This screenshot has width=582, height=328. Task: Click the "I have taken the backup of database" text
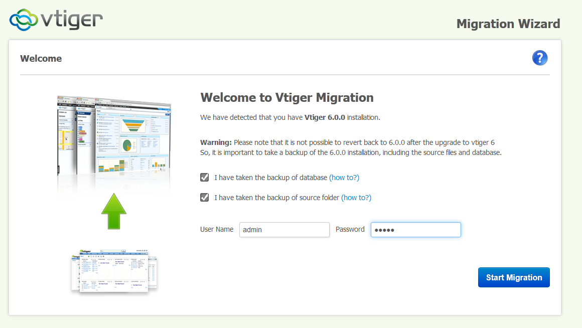click(x=270, y=178)
